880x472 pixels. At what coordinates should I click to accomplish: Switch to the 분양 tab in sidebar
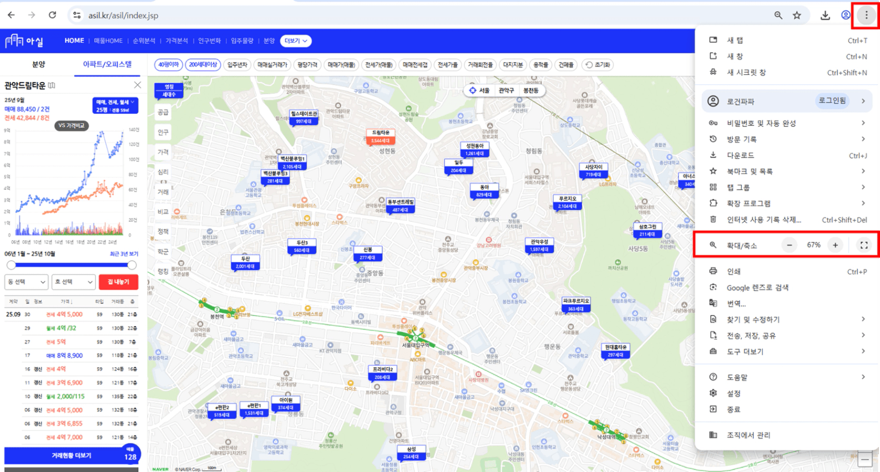(38, 64)
